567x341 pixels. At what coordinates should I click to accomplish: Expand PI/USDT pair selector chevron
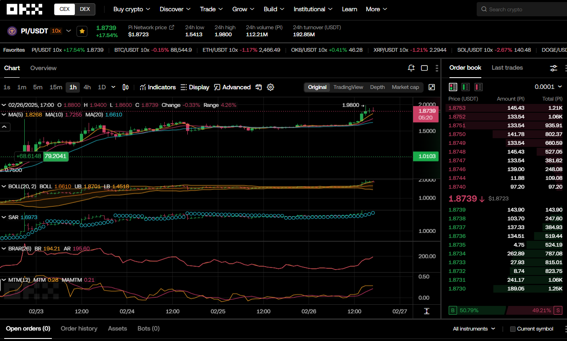click(x=69, y=31)
